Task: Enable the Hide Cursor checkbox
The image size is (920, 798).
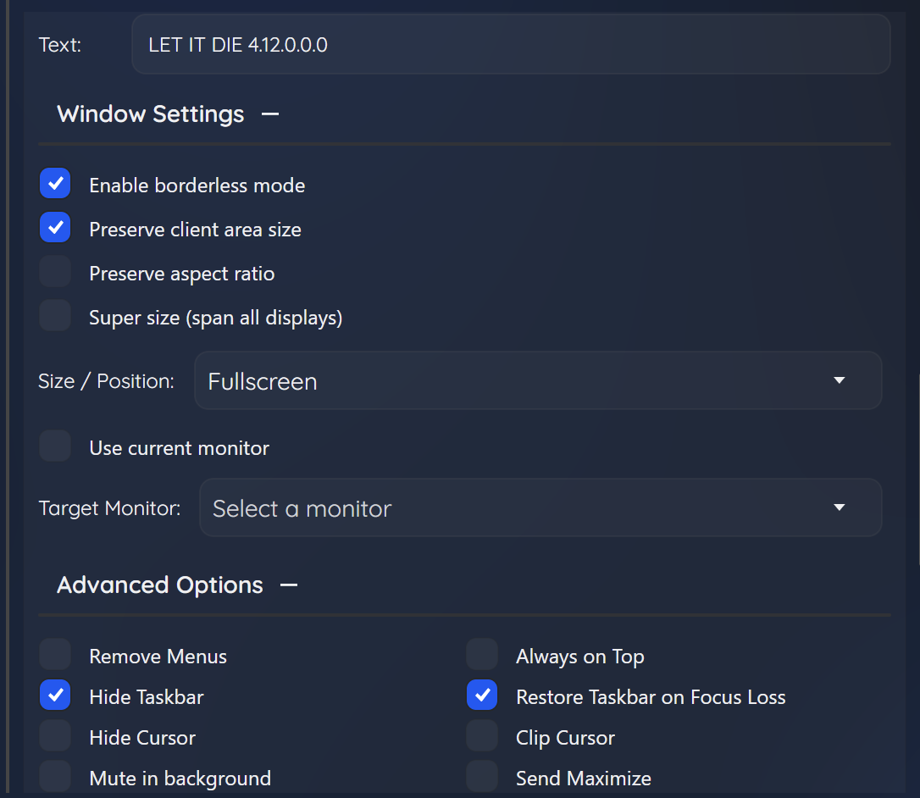Action: [x=55, y=737]
